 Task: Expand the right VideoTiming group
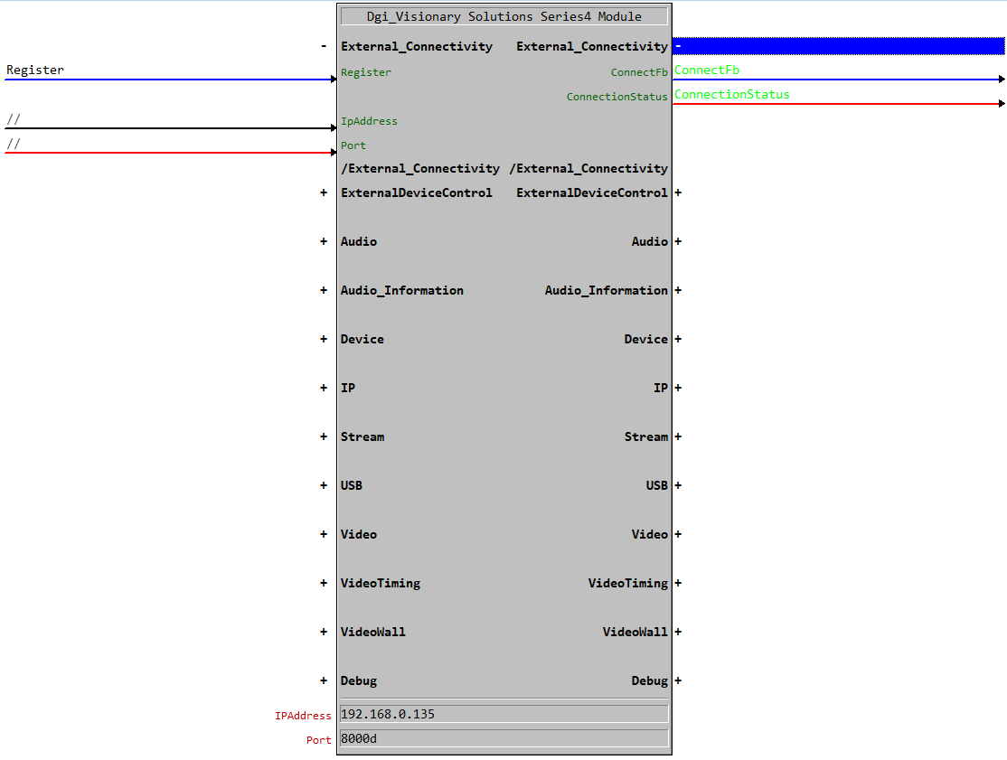click(x=678, y=583)
